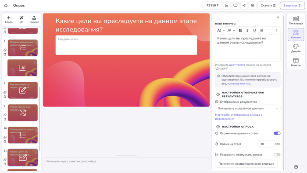The width and height of the screenshot is (307, 173).
Task: Open the statistics chart icon in header
Action: pos(227,6)
